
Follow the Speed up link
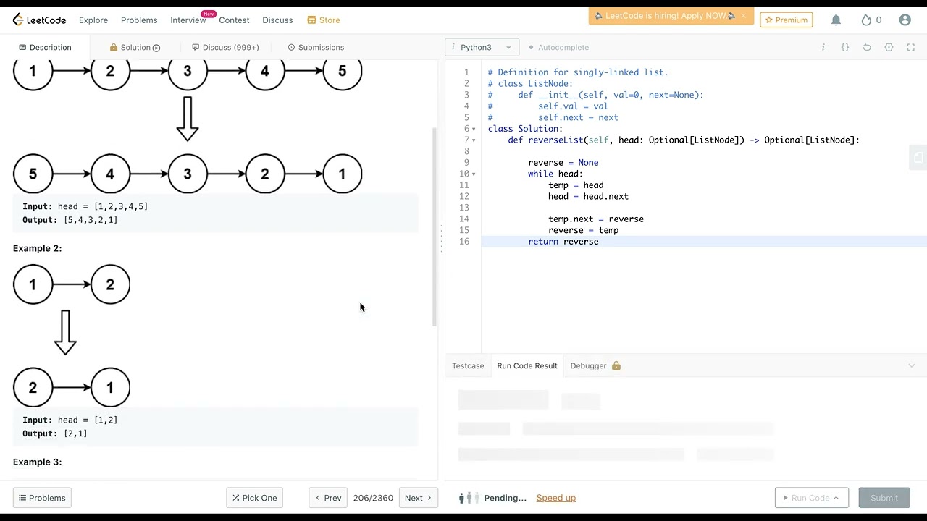click(x=555, y=498)
